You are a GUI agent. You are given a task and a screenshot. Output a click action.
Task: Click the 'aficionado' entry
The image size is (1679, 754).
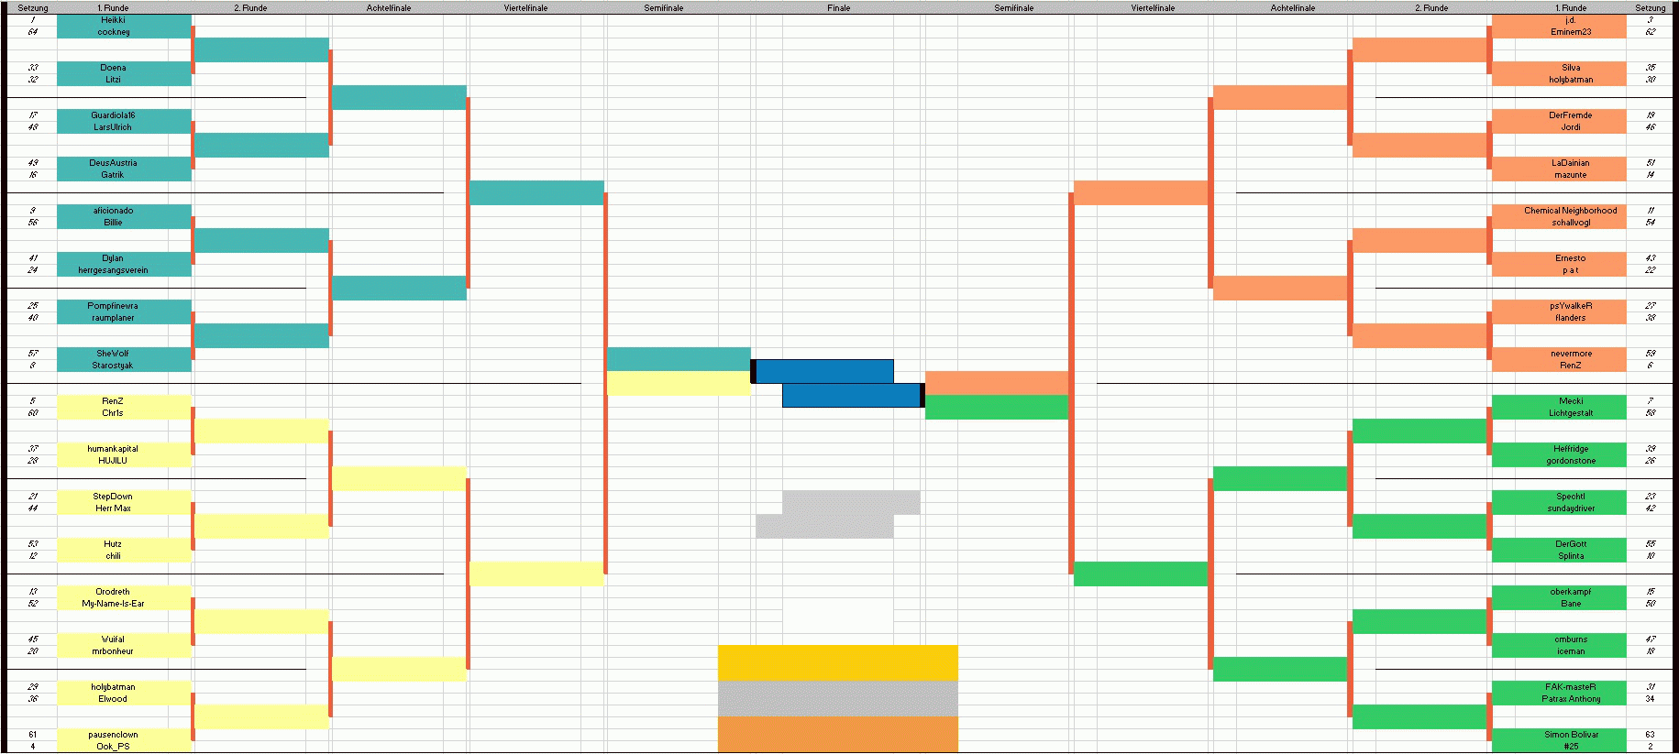coord(124,211)
